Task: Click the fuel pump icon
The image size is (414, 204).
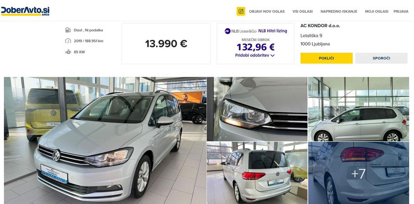Action: tap(68, 30)
